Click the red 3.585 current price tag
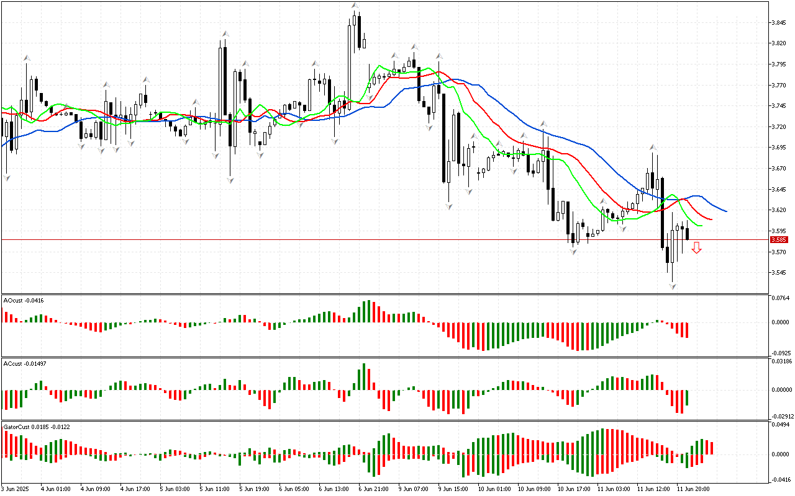The height and width of the screenshot is (496, 795). point(778,240)
